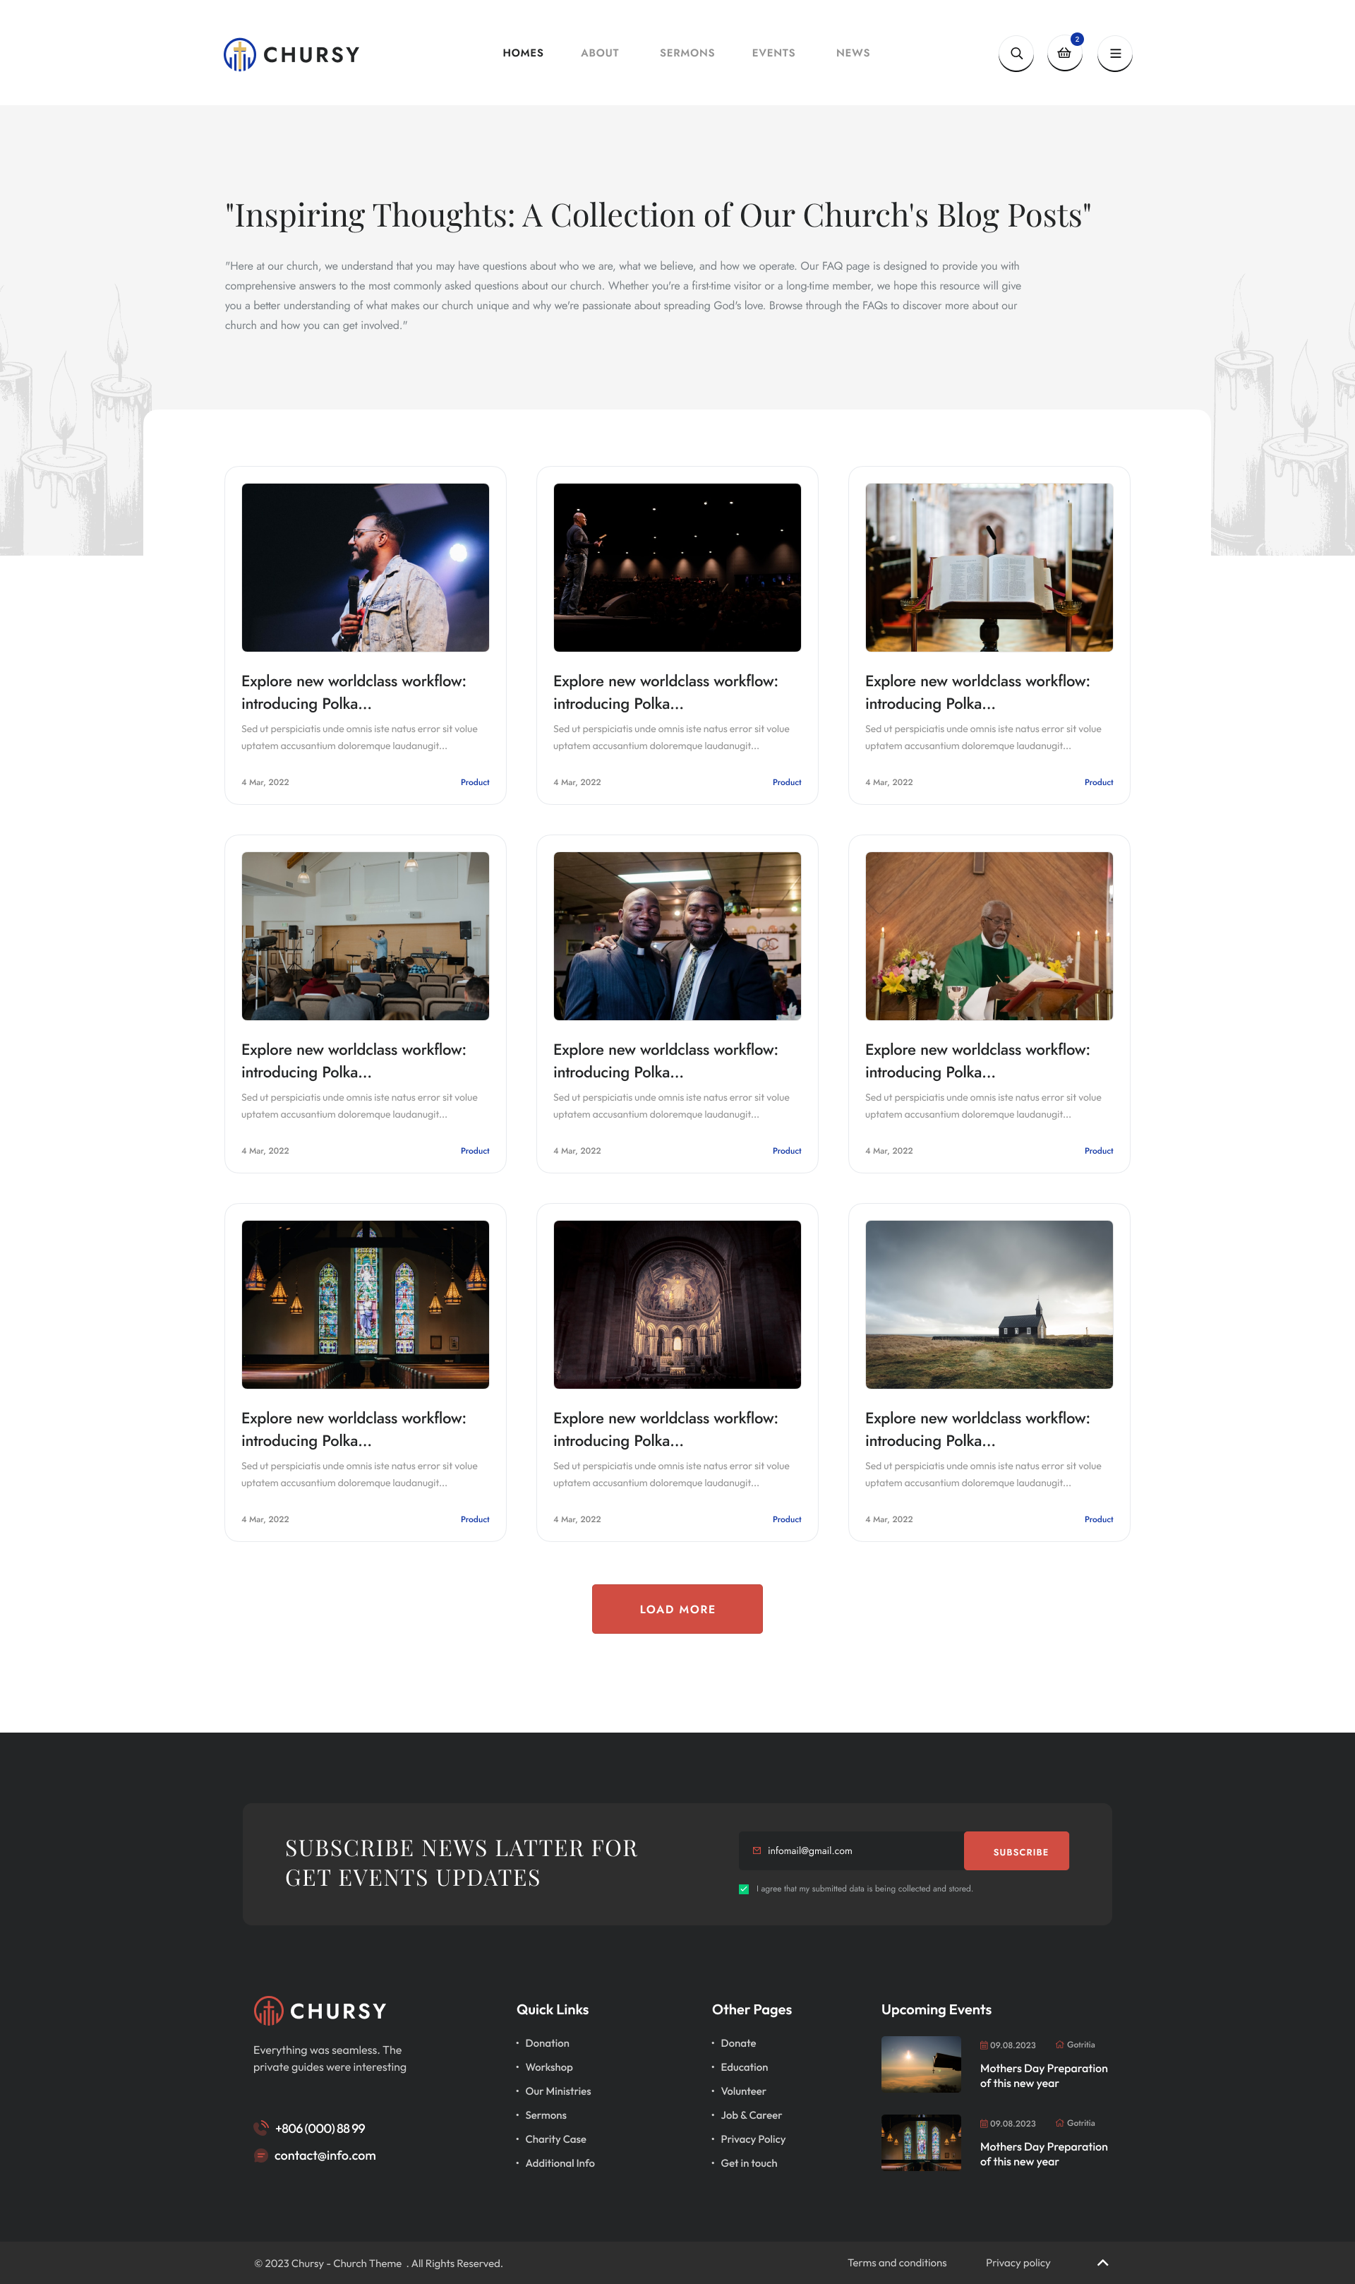Open the Charity Case link under Quick Links

point(555,2139)
